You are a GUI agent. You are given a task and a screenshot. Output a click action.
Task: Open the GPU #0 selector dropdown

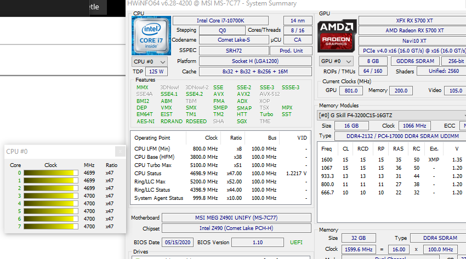(336, 61)
